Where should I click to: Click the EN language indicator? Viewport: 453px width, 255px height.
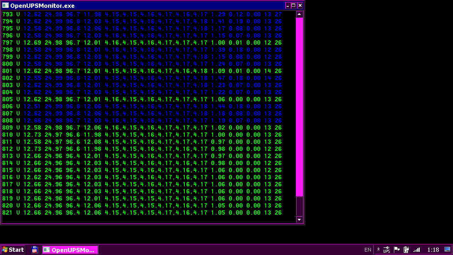[368, 250]
